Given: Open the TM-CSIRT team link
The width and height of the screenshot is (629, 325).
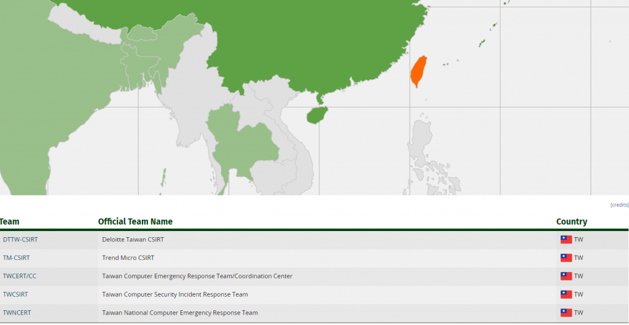Looking at the screenshot, I should [17, 258].
